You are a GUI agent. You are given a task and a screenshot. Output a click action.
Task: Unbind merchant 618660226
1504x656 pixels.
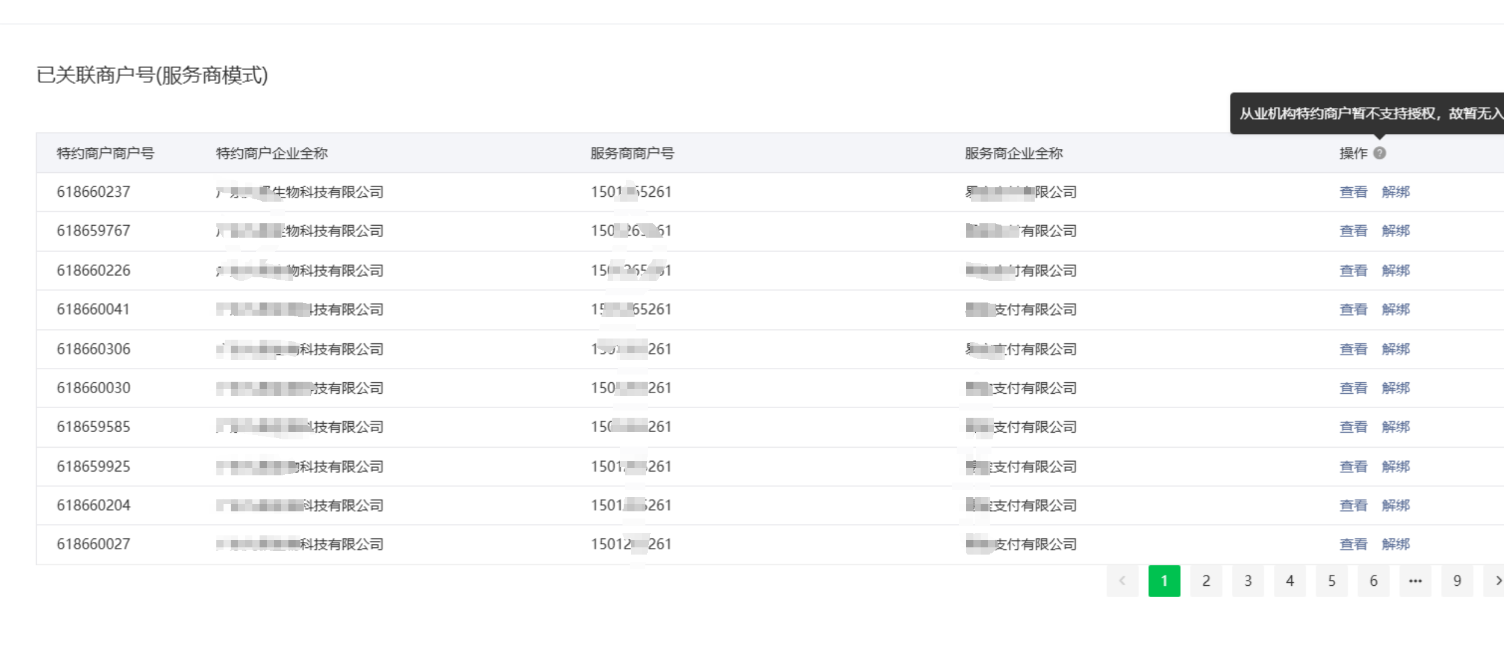(x=1395, y=271)
